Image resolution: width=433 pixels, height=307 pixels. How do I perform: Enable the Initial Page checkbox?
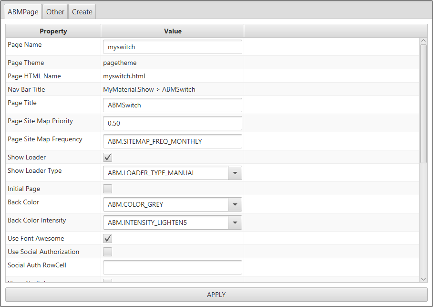click(x=108, y=189)
